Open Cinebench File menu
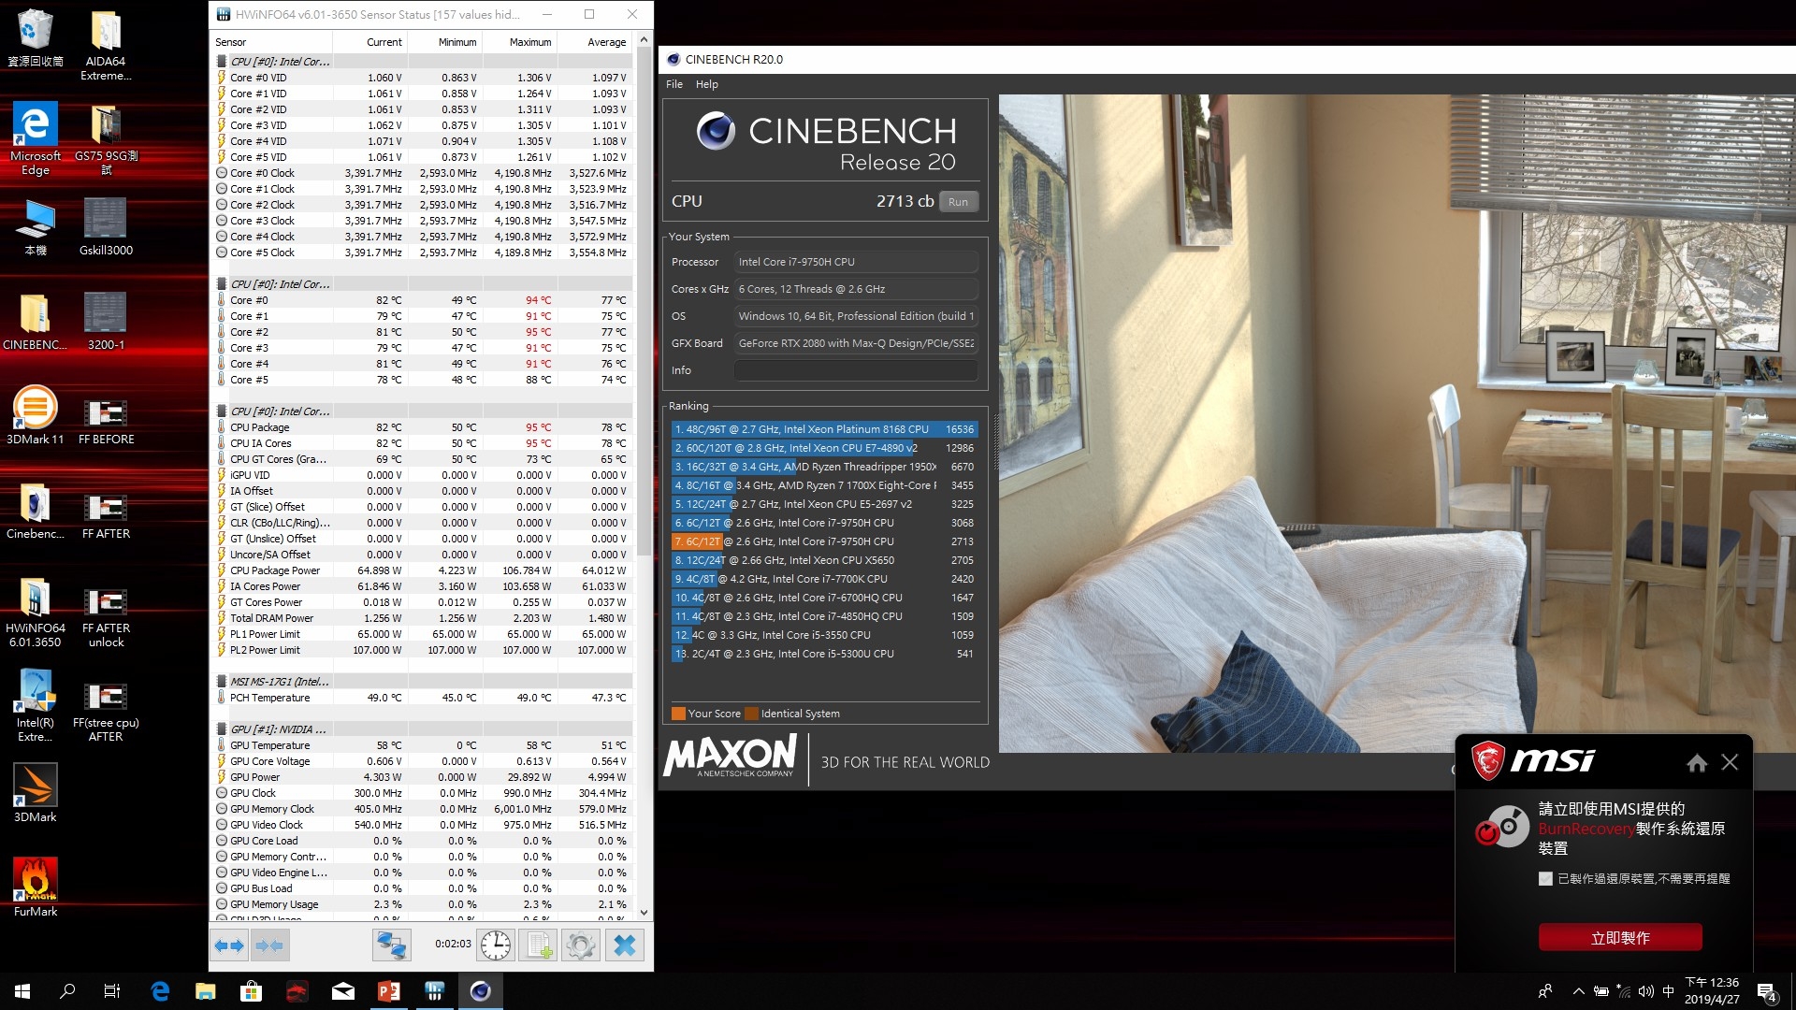Image resolution: width=1796 pixels, height=1010 pixels. tap(673, 84)
